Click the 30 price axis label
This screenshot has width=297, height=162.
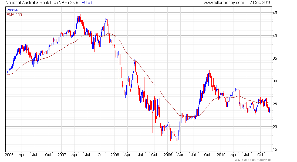point(275,81)
